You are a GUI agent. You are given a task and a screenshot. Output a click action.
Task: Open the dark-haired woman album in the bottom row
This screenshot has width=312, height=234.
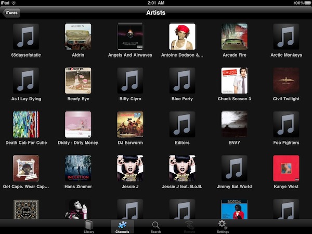pyautogui.click(x=78, y=210)
